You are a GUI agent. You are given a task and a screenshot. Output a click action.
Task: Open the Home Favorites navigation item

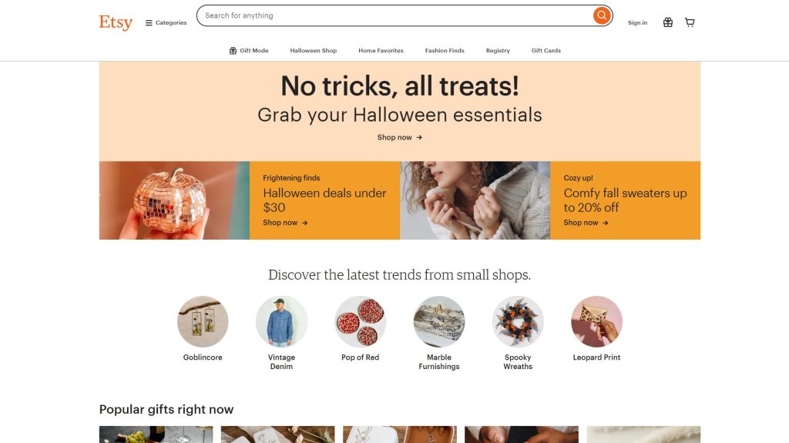tap(381, 50)
